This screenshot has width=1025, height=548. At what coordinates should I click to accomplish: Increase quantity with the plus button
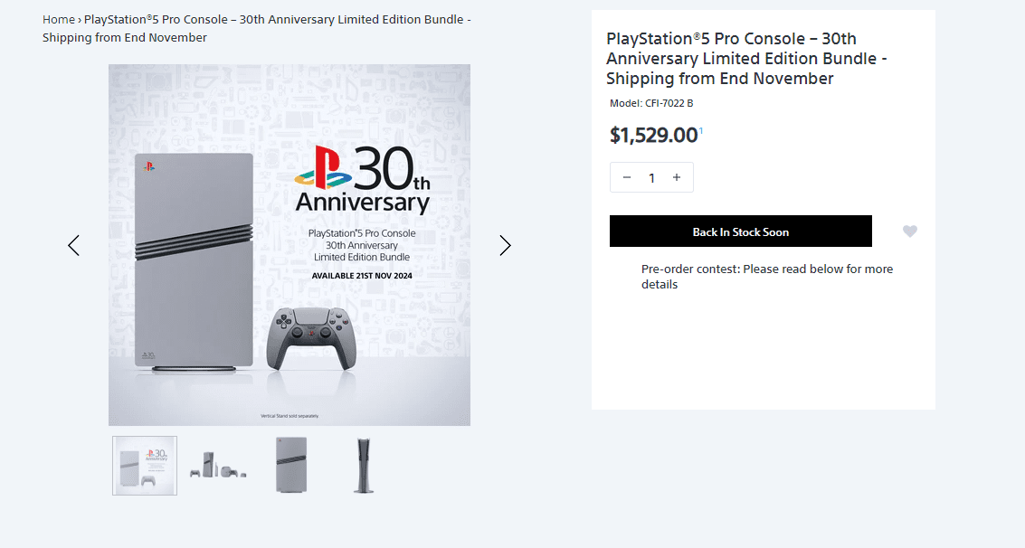pyautogui.click(x=677, y=177)
